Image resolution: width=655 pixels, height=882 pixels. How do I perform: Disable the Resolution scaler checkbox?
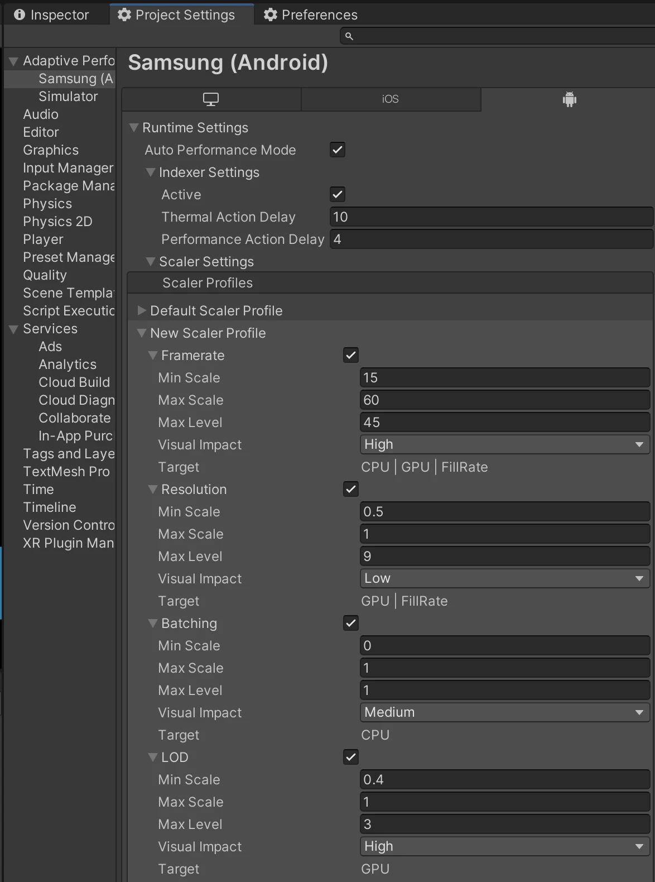click(x=351, y=489)
